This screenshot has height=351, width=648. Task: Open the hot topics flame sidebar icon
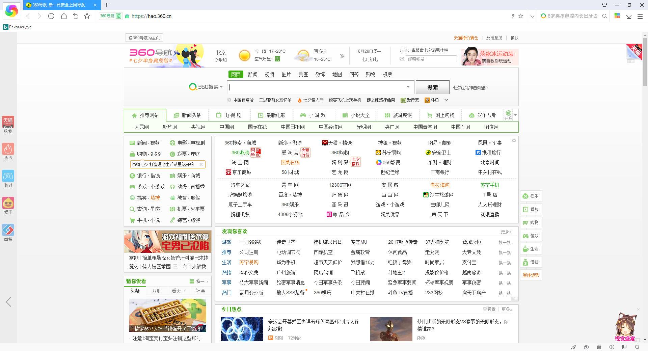pos(8,152)
